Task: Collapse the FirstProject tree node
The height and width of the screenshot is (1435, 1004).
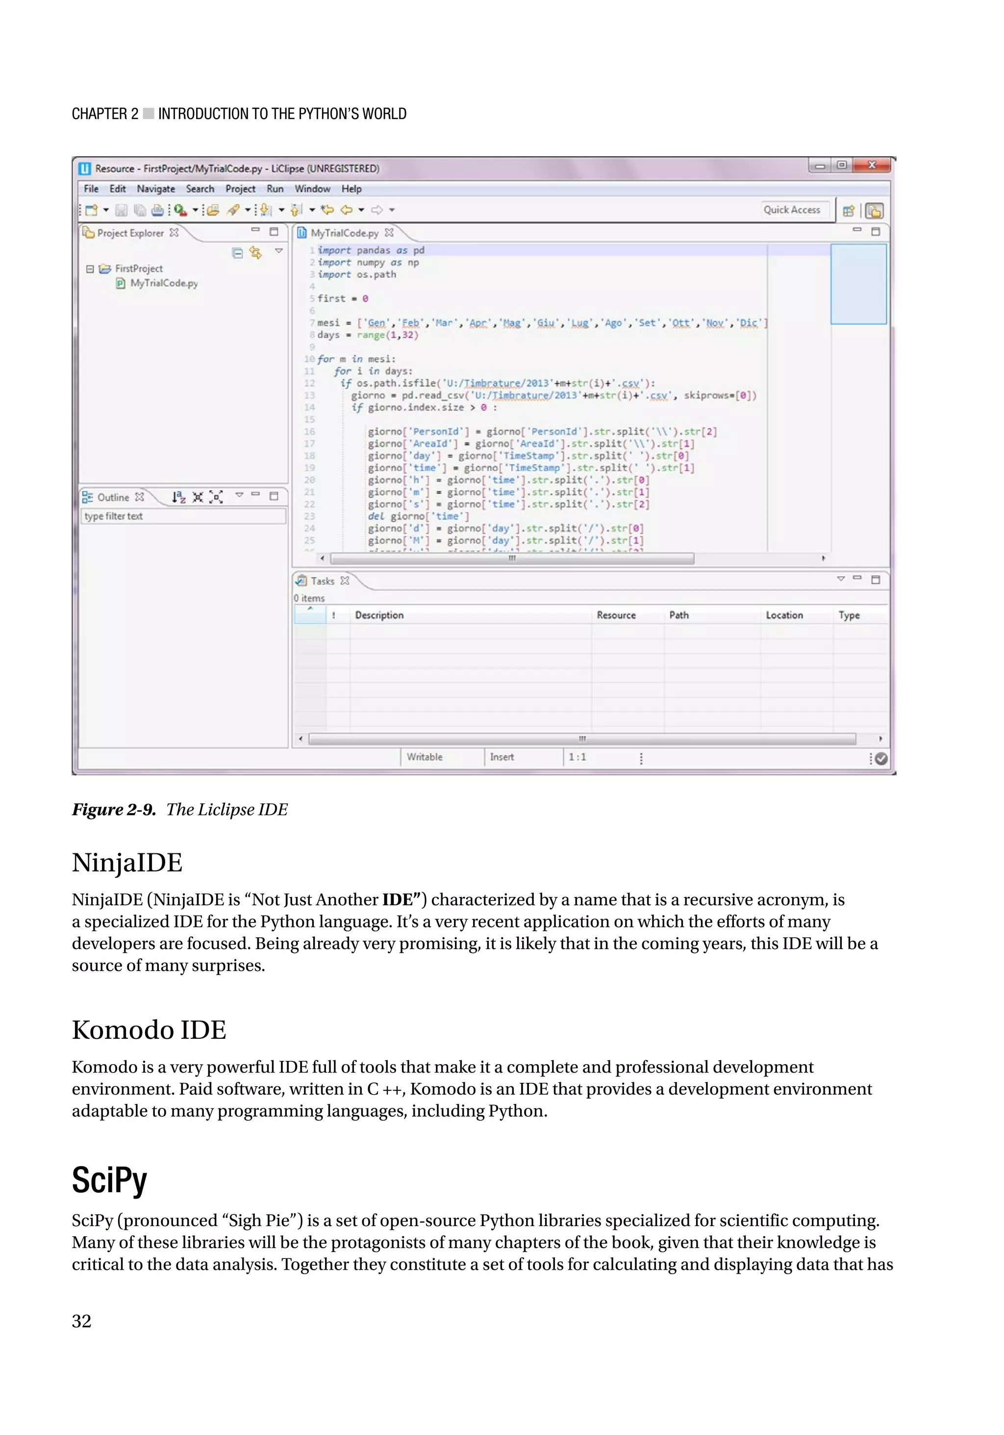Action: coord(90,269)
